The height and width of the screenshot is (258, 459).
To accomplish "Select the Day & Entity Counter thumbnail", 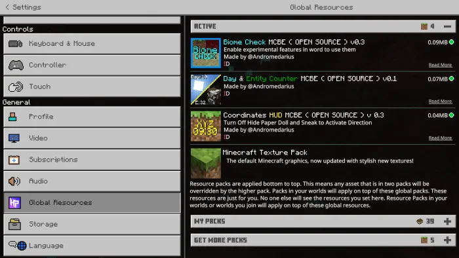I will [206, 90].
